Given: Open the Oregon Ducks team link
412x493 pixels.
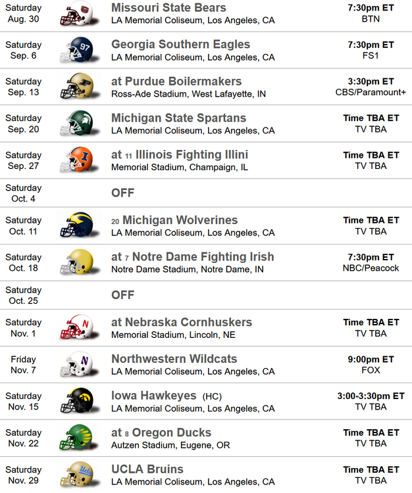Looking at the screenshot, I should click(x=172, y=433).
